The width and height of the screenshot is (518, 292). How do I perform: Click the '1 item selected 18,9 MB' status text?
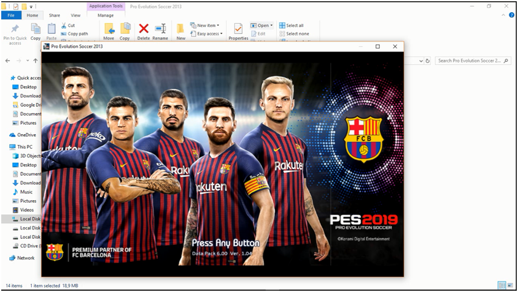[54, 286]
